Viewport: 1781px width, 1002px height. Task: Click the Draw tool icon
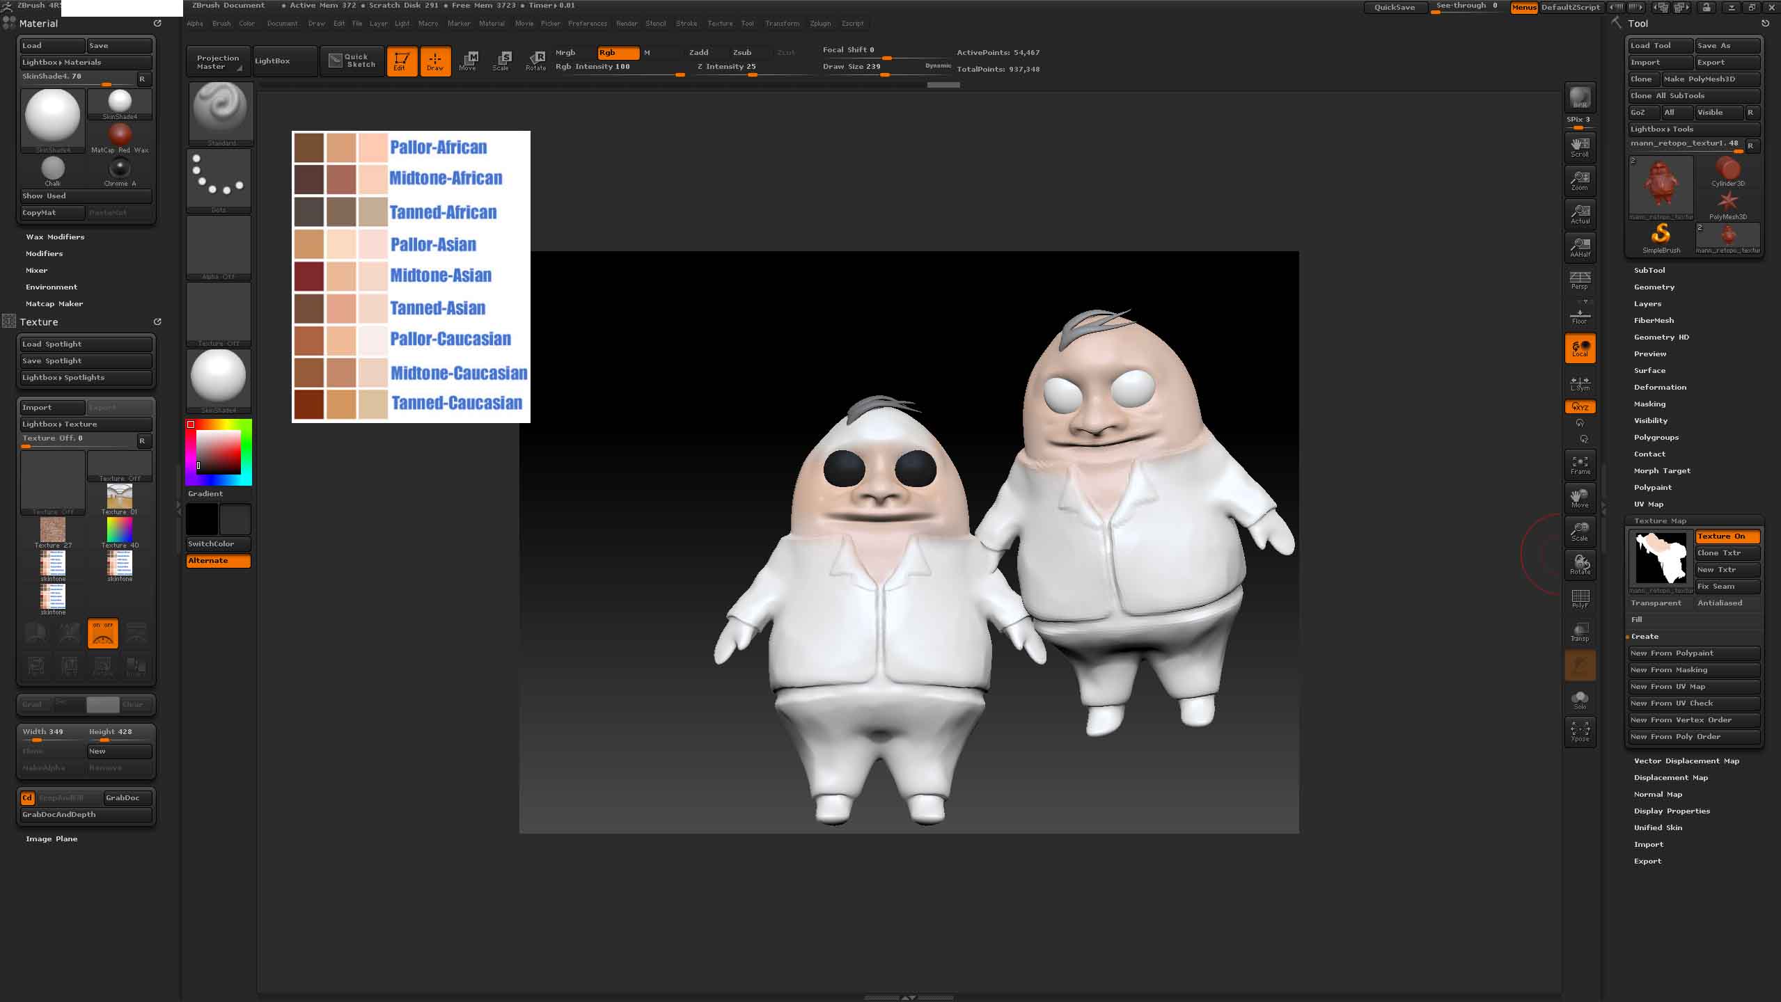pos(434,60)
